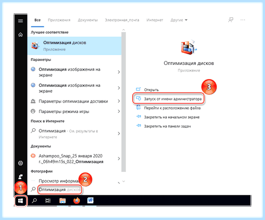
Task: Expand first Оптимизация изображения на экране arrow
Action: [119, 72]
